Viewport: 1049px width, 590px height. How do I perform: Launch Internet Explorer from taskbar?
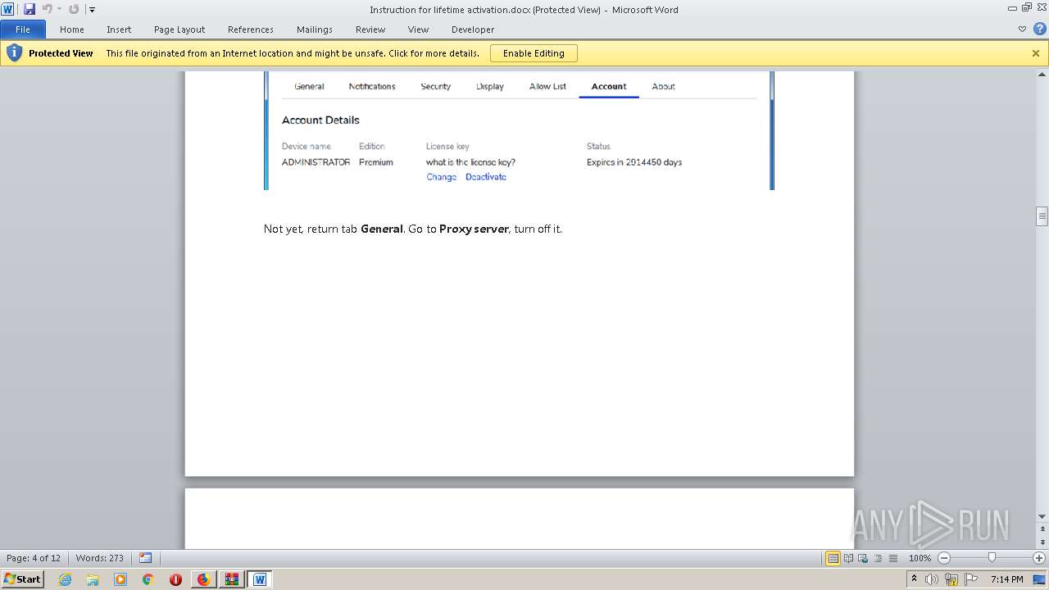tap(65, 579)
